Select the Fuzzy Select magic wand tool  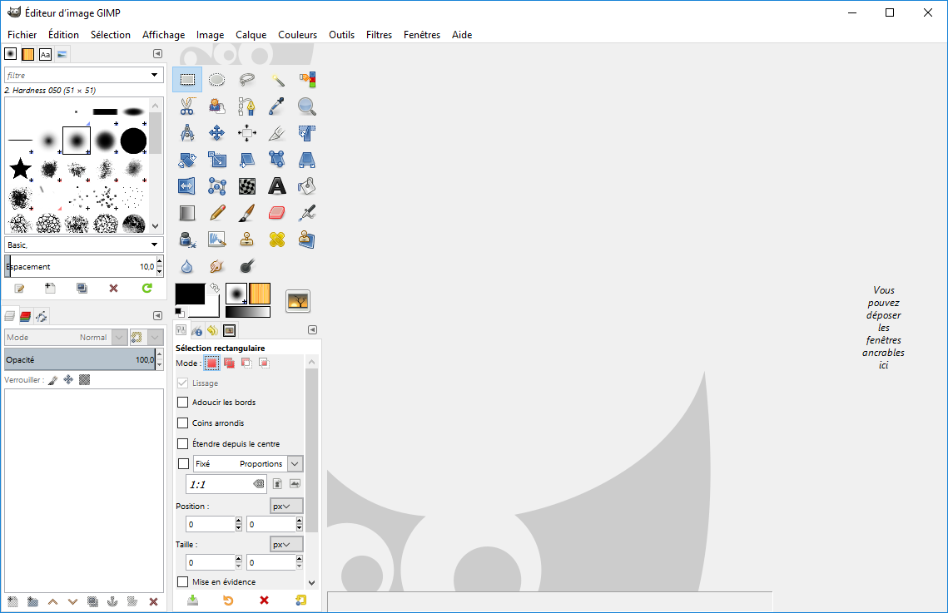[x=277, y=80]
